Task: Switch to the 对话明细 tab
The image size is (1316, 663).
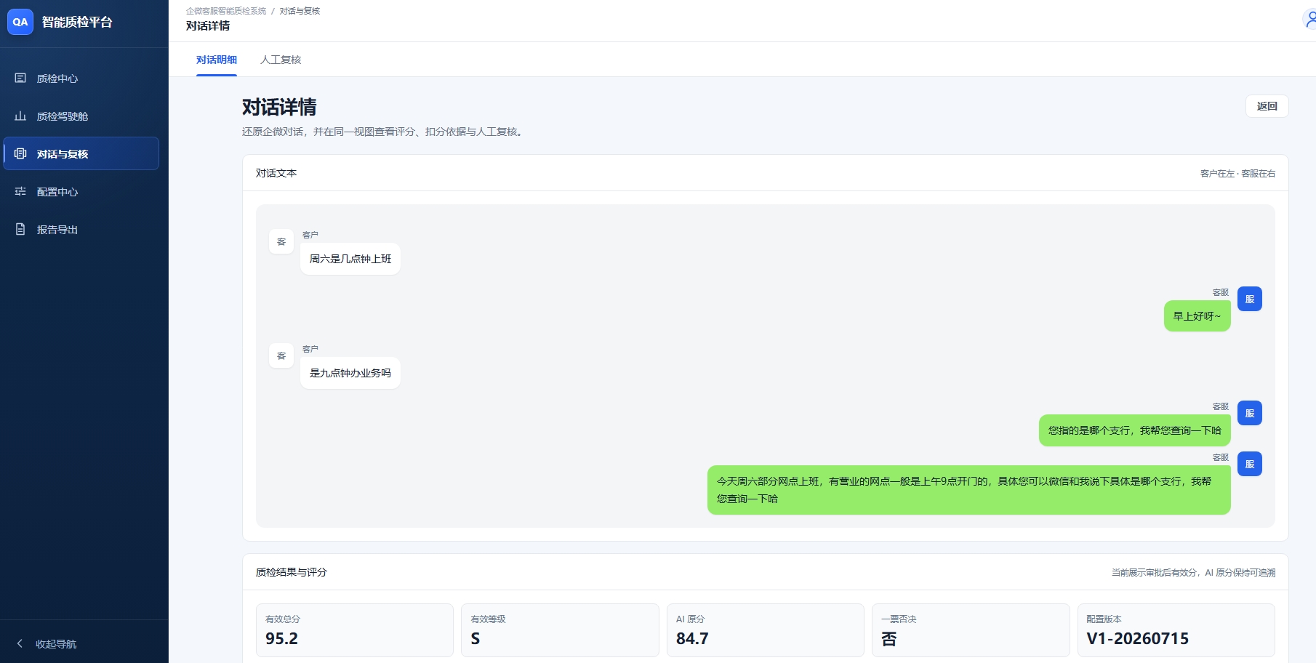Action: click(x=217, y=60)
